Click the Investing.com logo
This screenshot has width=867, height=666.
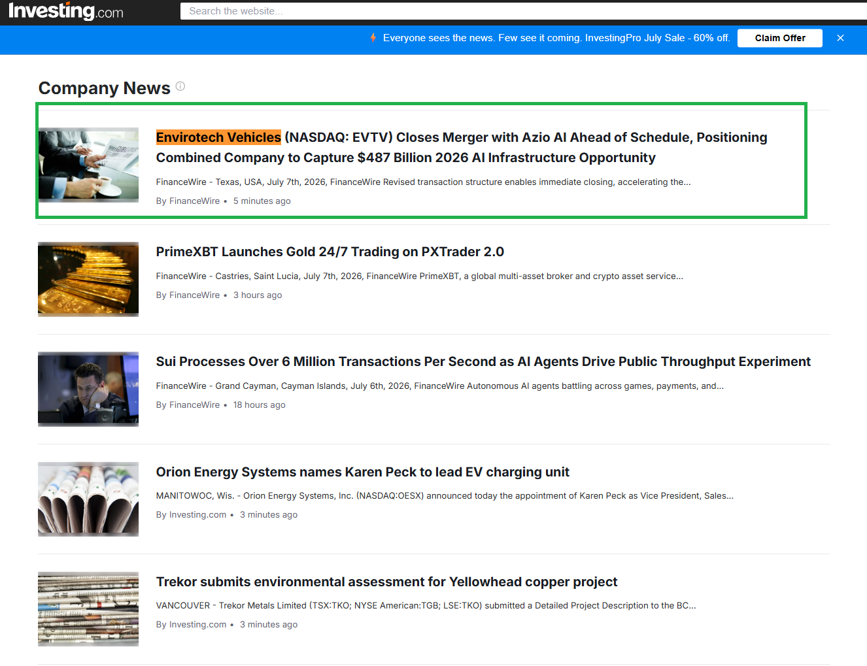pyautogui.click(x=66, y=11)
